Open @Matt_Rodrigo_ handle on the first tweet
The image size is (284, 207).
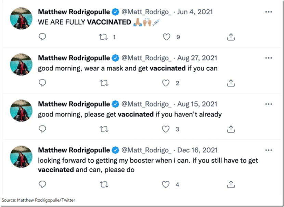(x=146, y=12)
